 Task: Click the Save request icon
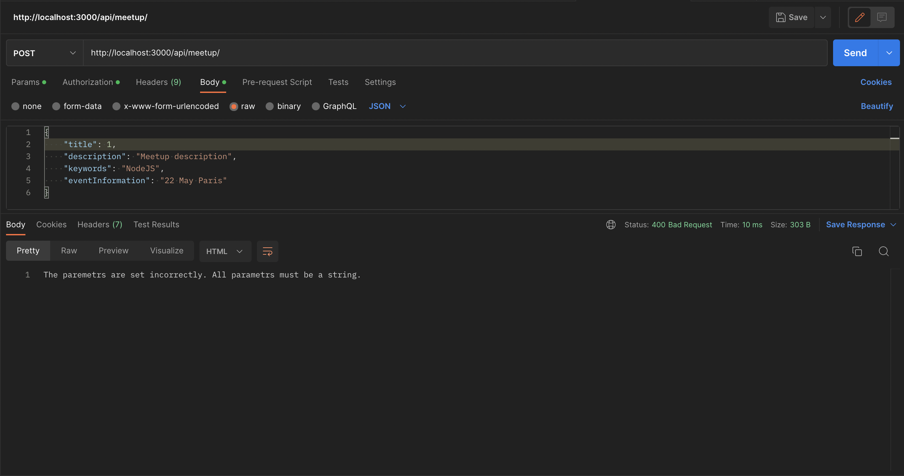coord(791,17)
